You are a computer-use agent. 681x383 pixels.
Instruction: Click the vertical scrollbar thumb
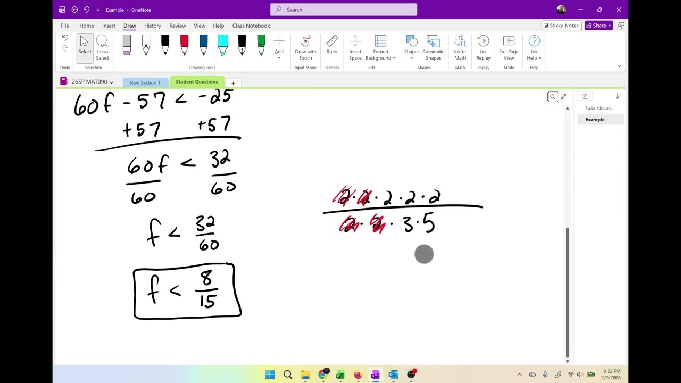coord(567,293)
